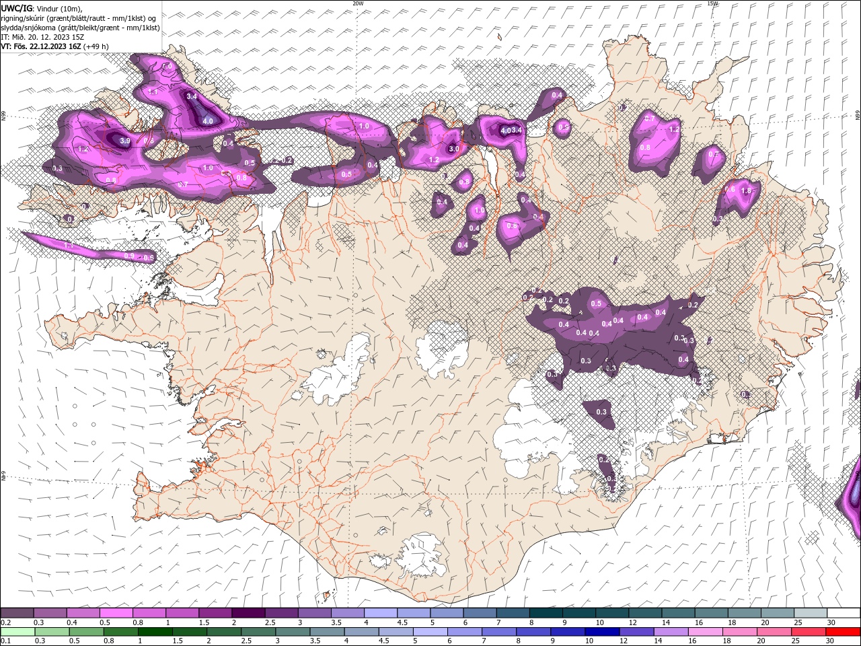
Task: Click the 0.2 label in the upper legend
Action: point(6,622)
